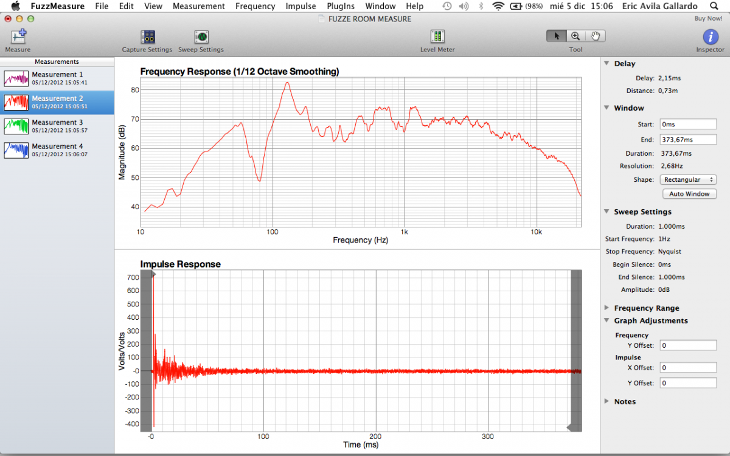Collapse the Delay section
This screenshot has width=730, height=456.
click(607, 63)
